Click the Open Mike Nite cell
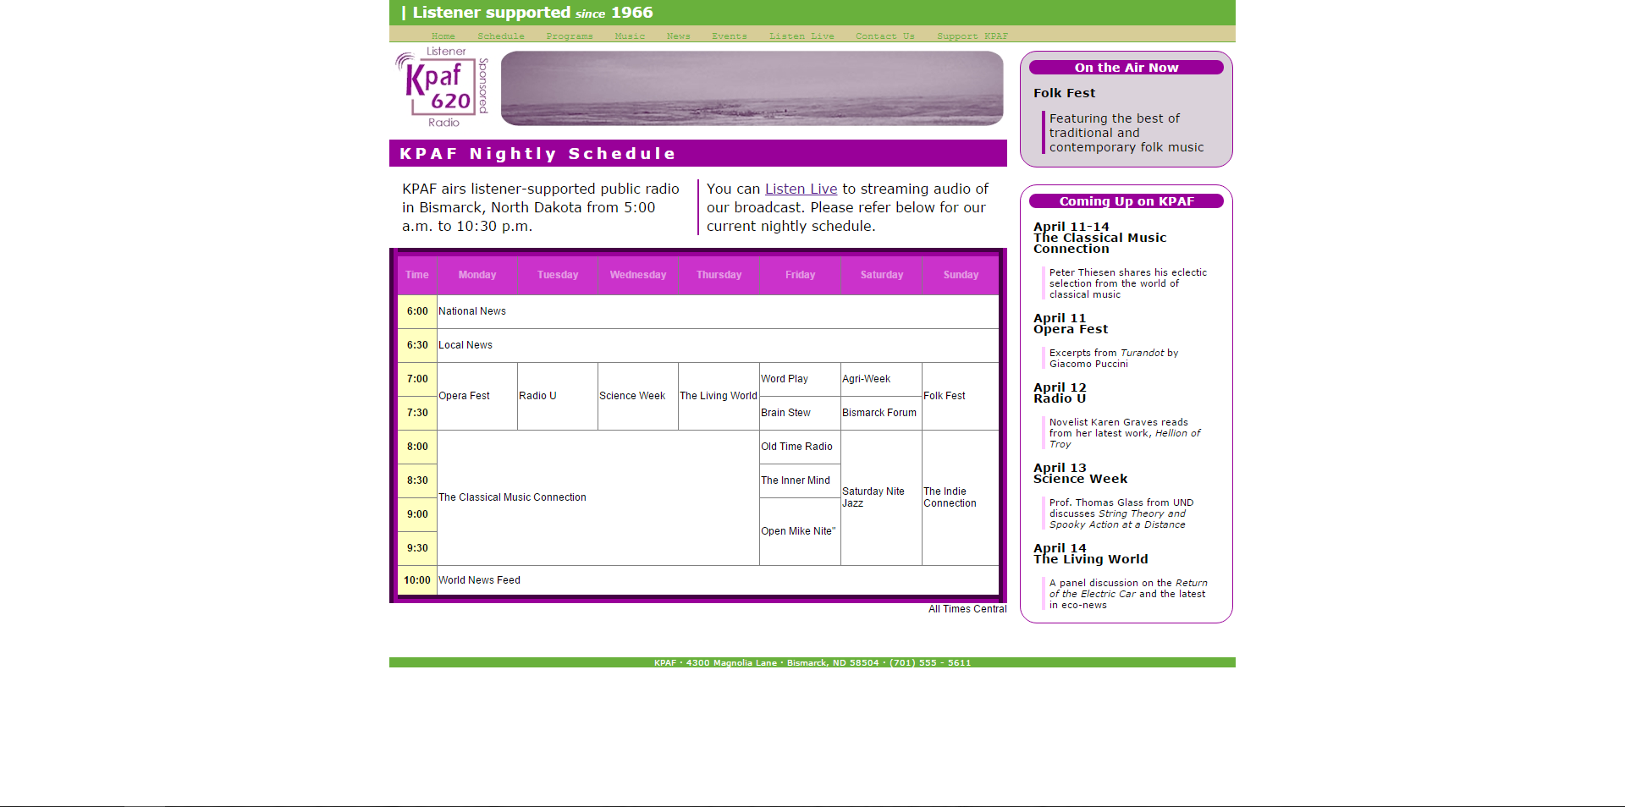This screenshot has width=1625, height=807. (x=800, y=531)
